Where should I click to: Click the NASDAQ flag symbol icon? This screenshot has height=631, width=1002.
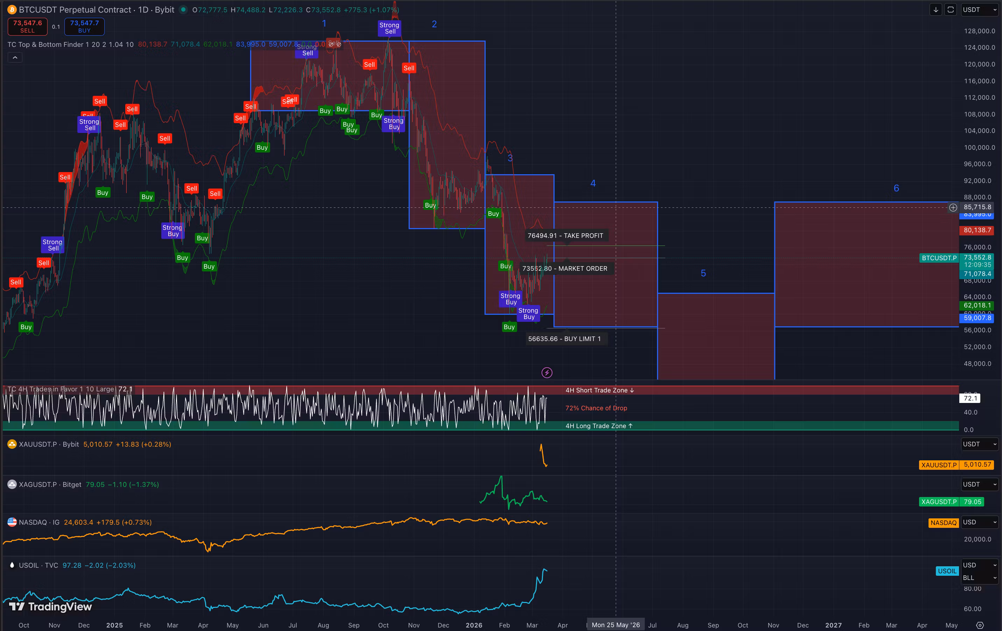(12, 523)
